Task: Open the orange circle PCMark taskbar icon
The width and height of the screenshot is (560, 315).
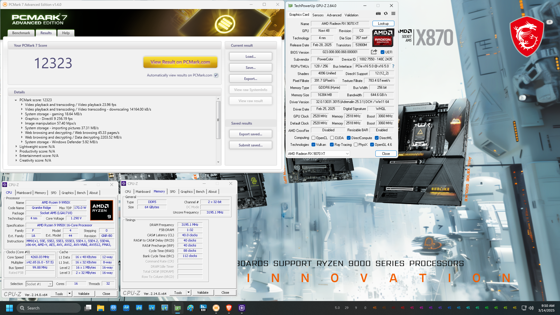Action: coord(216,308)
